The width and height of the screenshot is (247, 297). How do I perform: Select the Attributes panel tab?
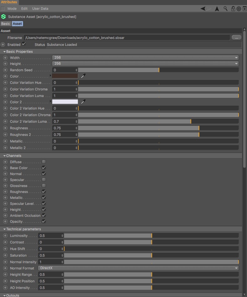pos(9,2)
